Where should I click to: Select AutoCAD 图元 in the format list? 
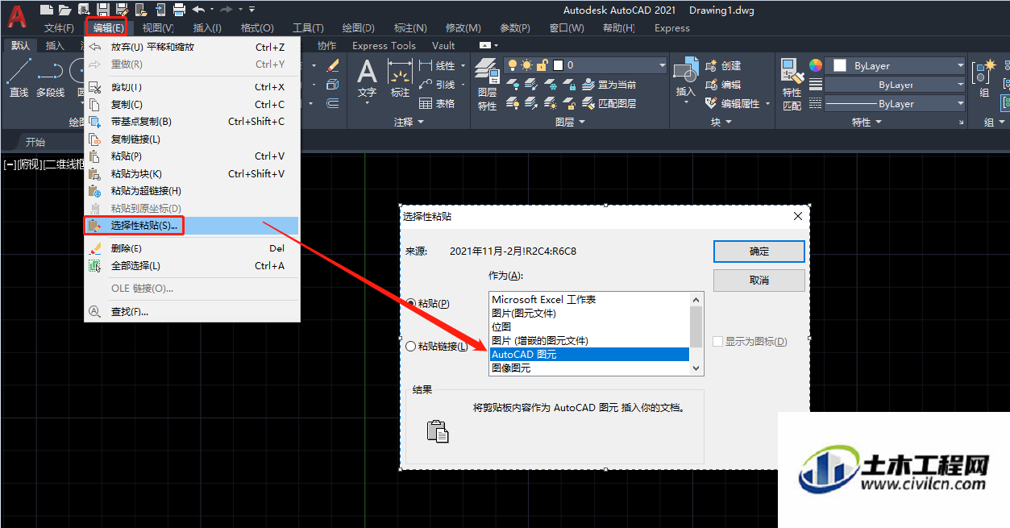[589, 355]
